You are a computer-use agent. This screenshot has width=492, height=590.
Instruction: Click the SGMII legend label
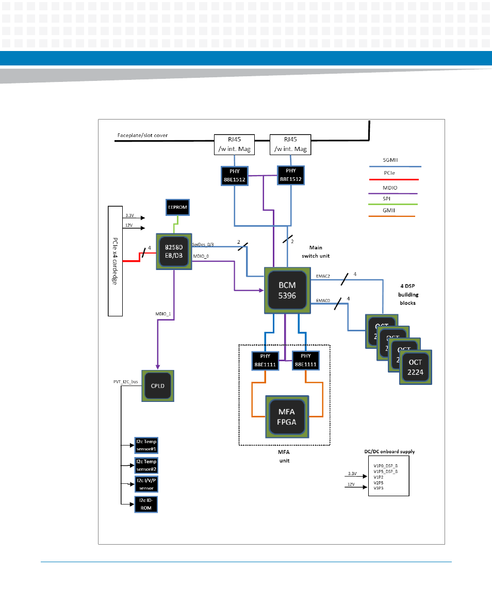390,160
